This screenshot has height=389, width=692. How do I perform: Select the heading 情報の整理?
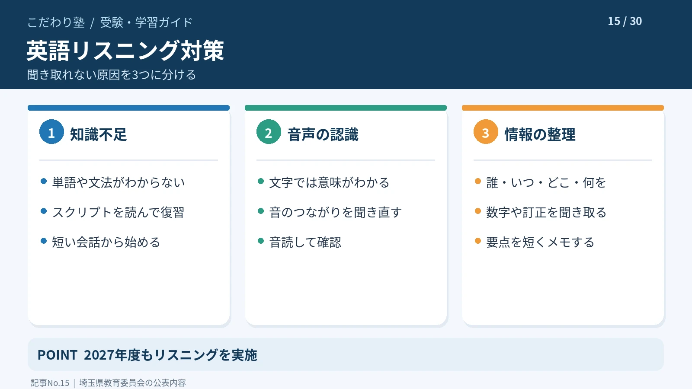tap(540, 134)
